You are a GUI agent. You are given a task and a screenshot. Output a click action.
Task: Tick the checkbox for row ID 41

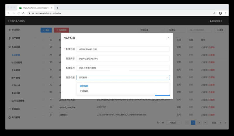pos(43,92)
